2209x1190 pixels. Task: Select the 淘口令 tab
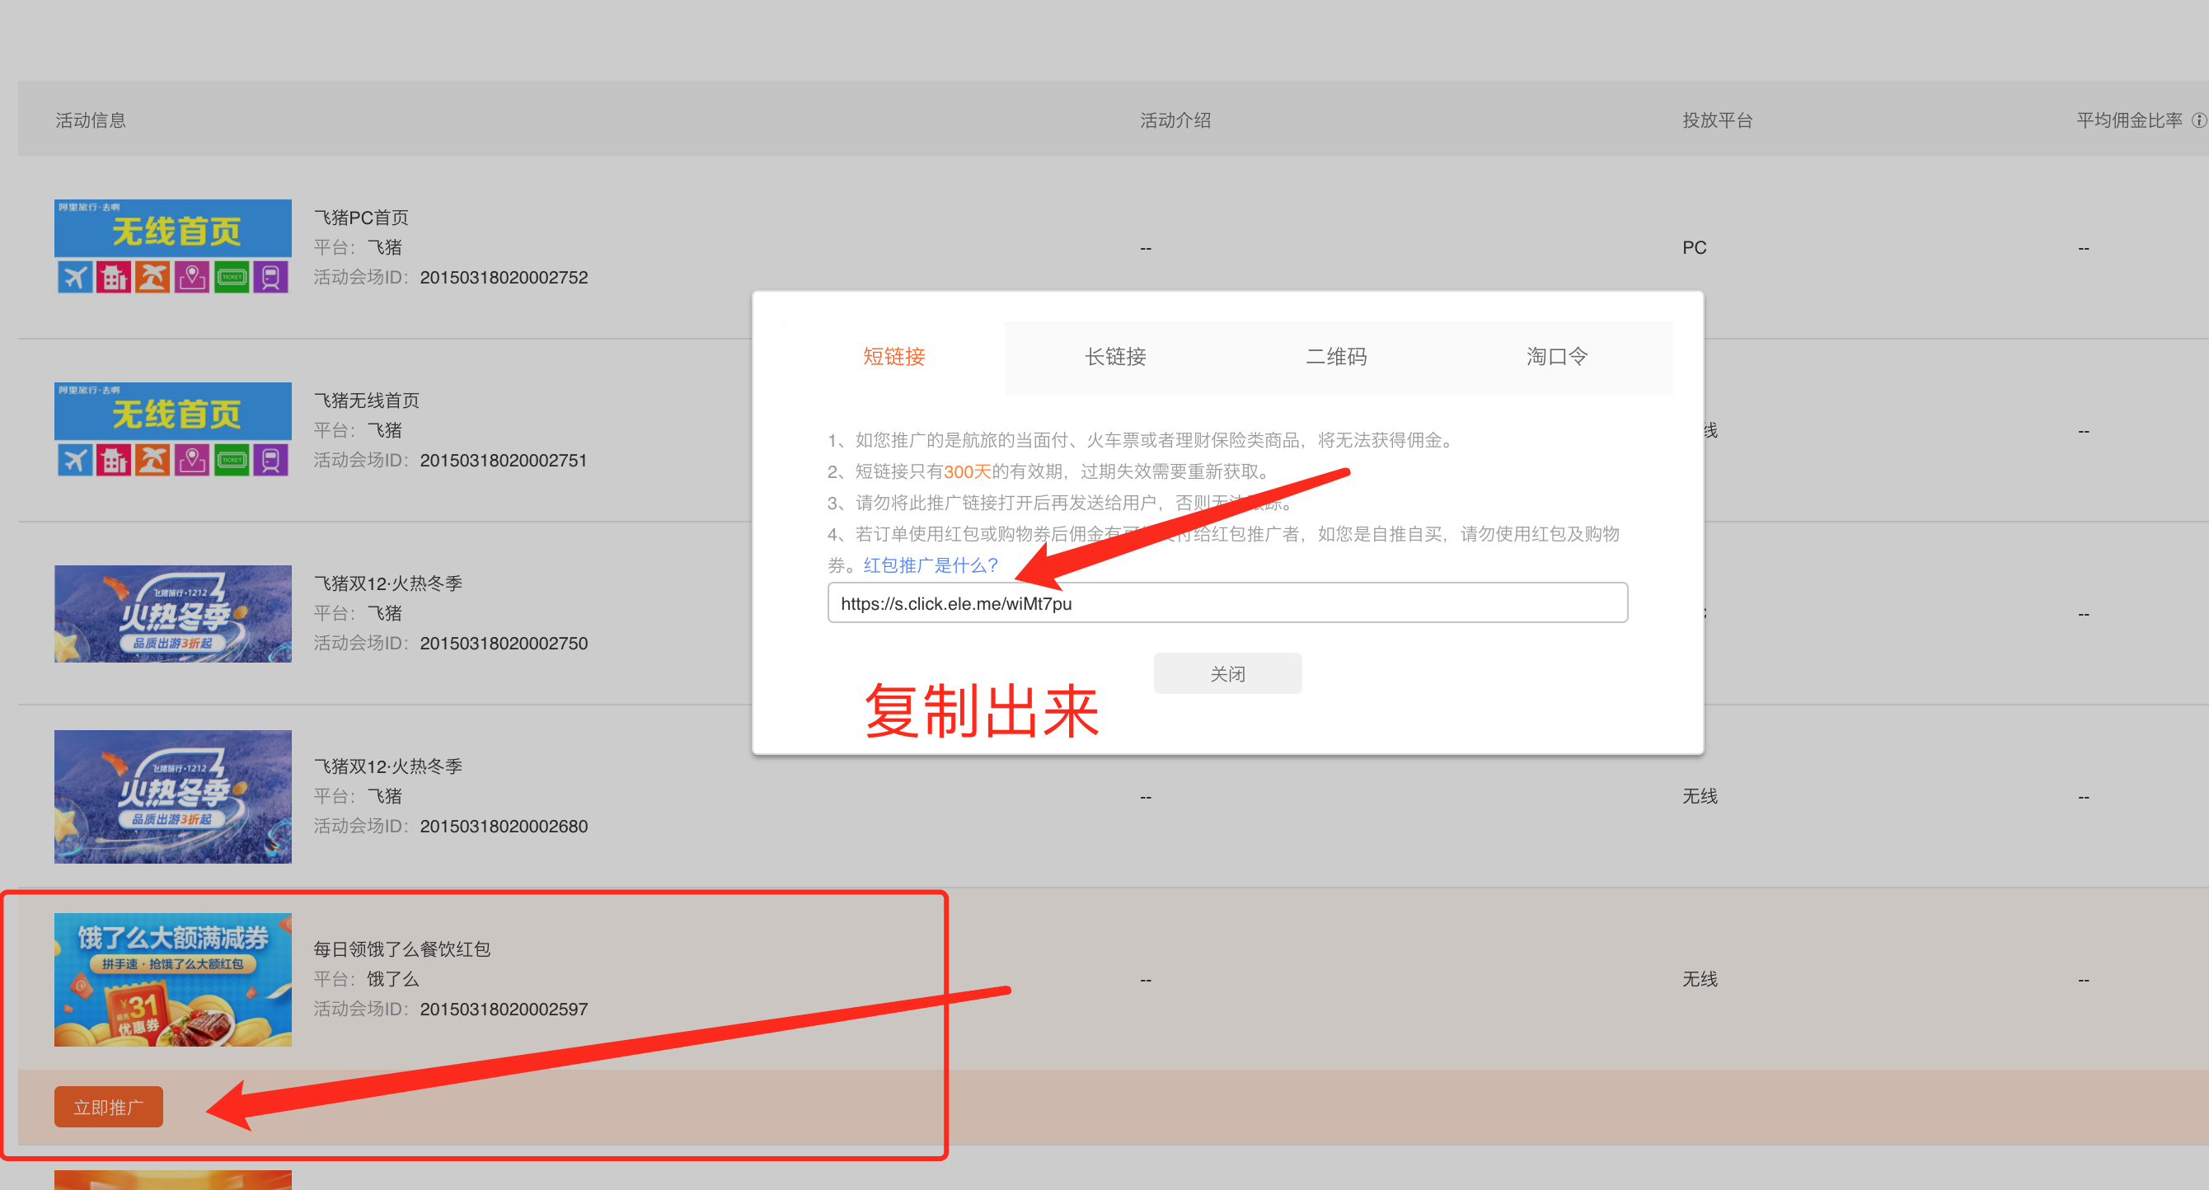click(x=1557, y=357)
